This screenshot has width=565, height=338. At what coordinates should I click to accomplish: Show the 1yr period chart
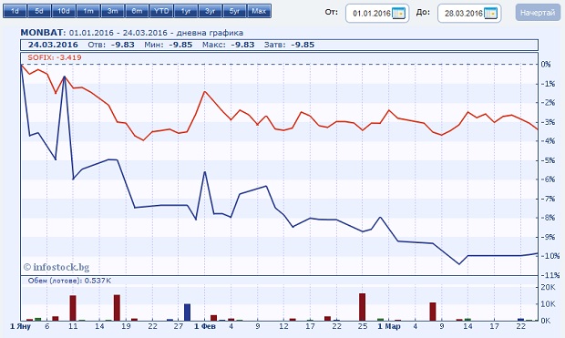click(x=186, y=11)
